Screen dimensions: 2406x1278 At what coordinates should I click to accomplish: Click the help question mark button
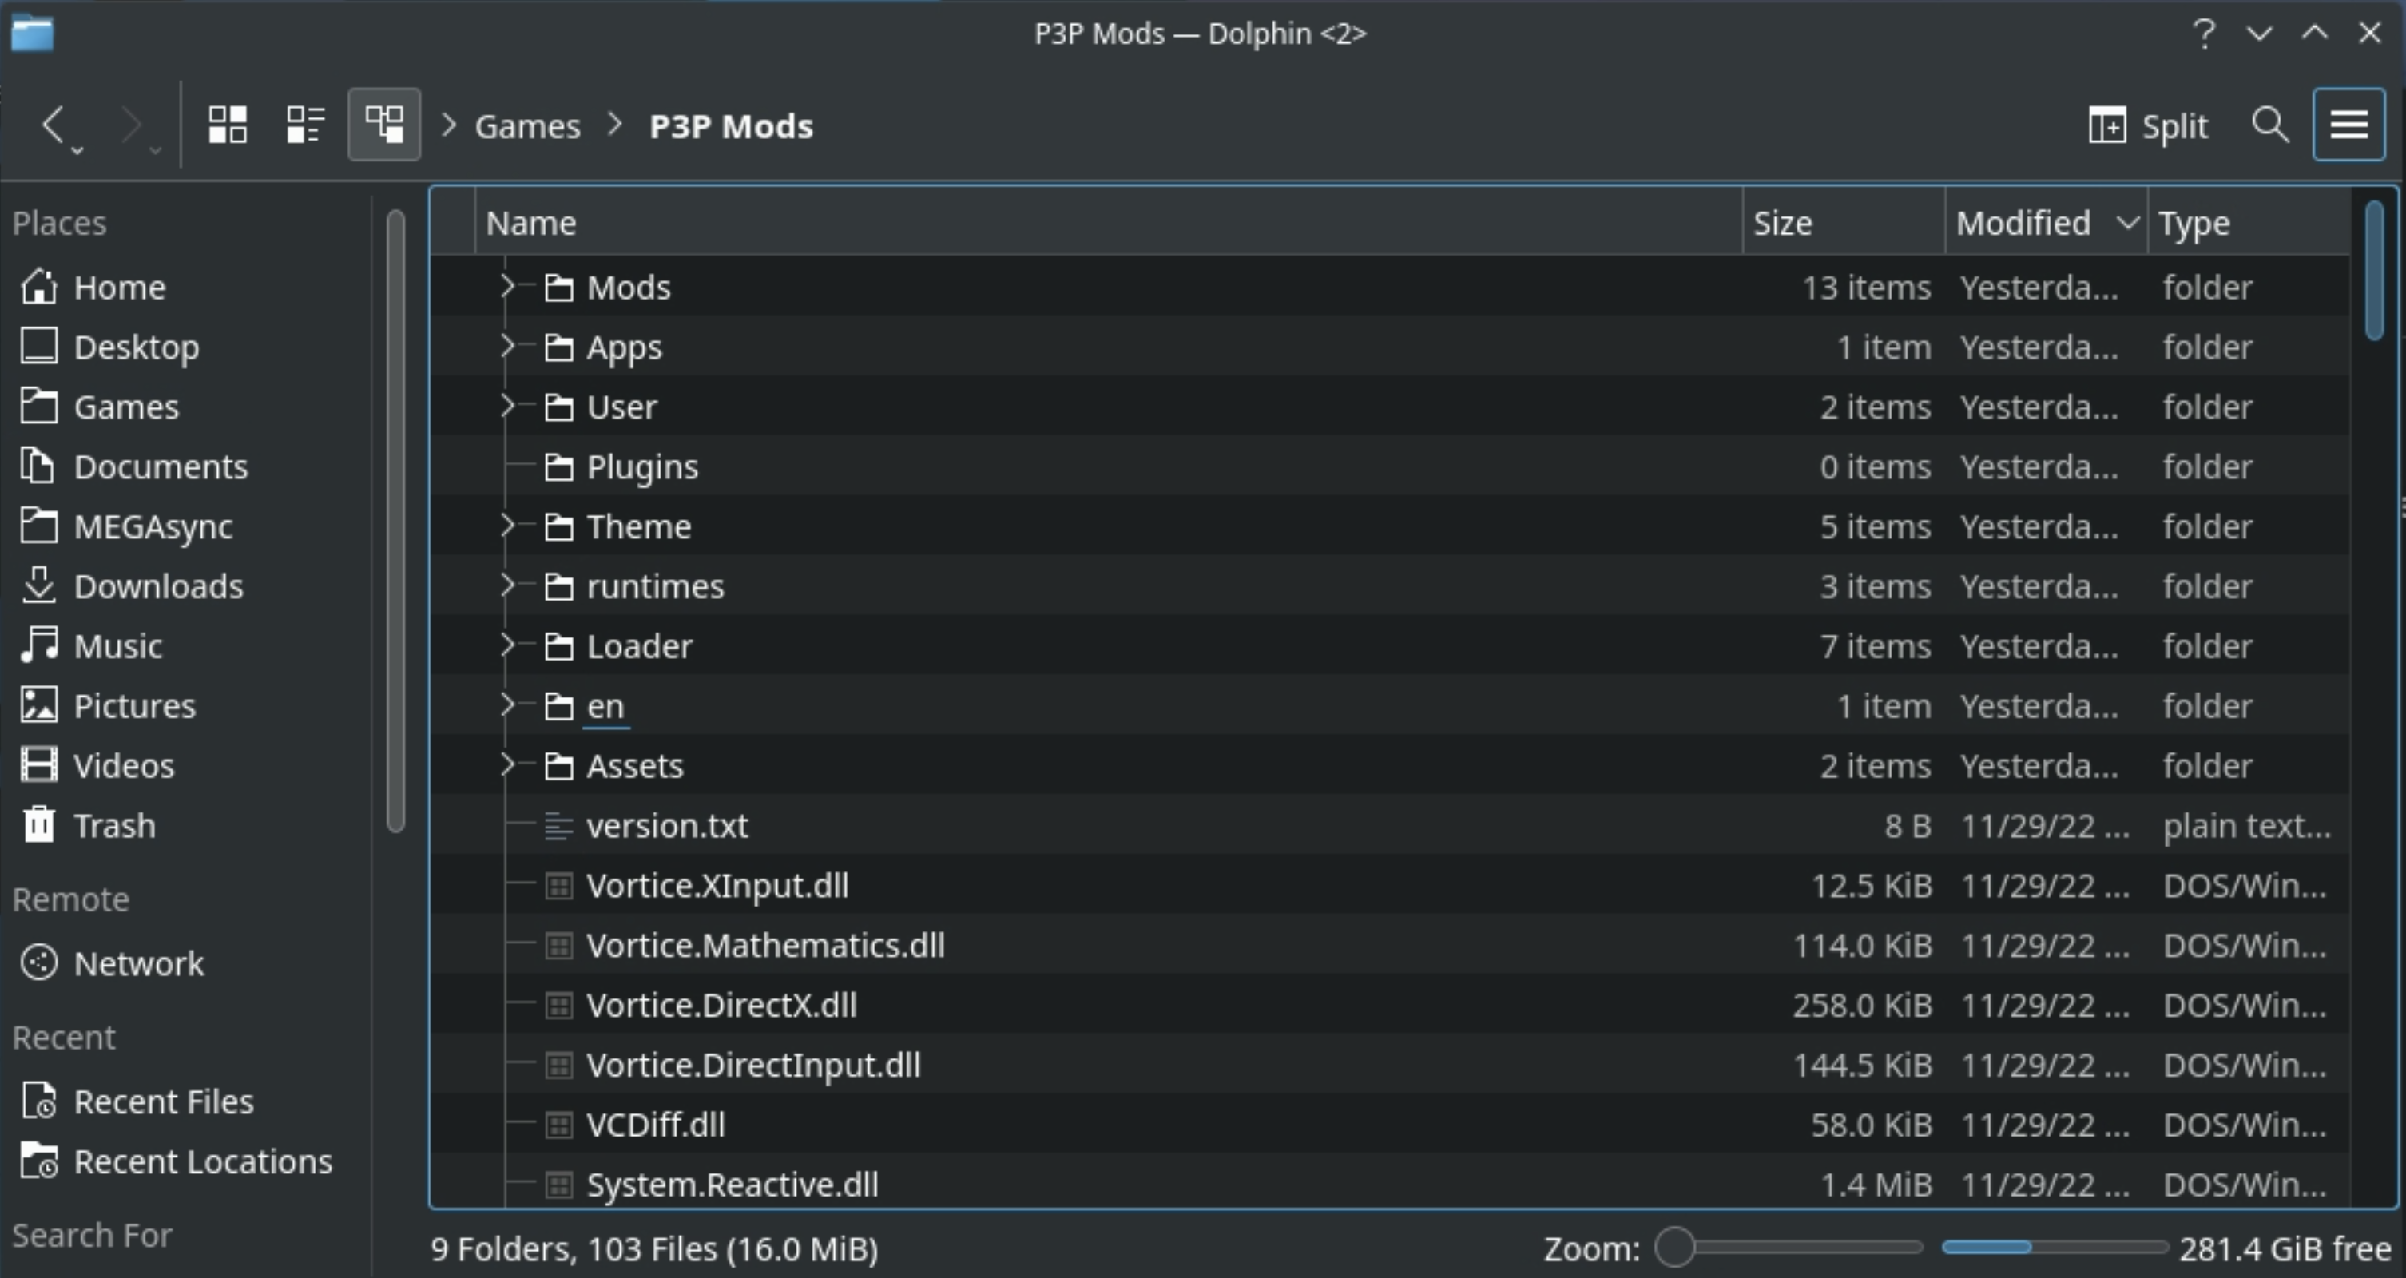pyautogui.click(x=2203, y=34)
